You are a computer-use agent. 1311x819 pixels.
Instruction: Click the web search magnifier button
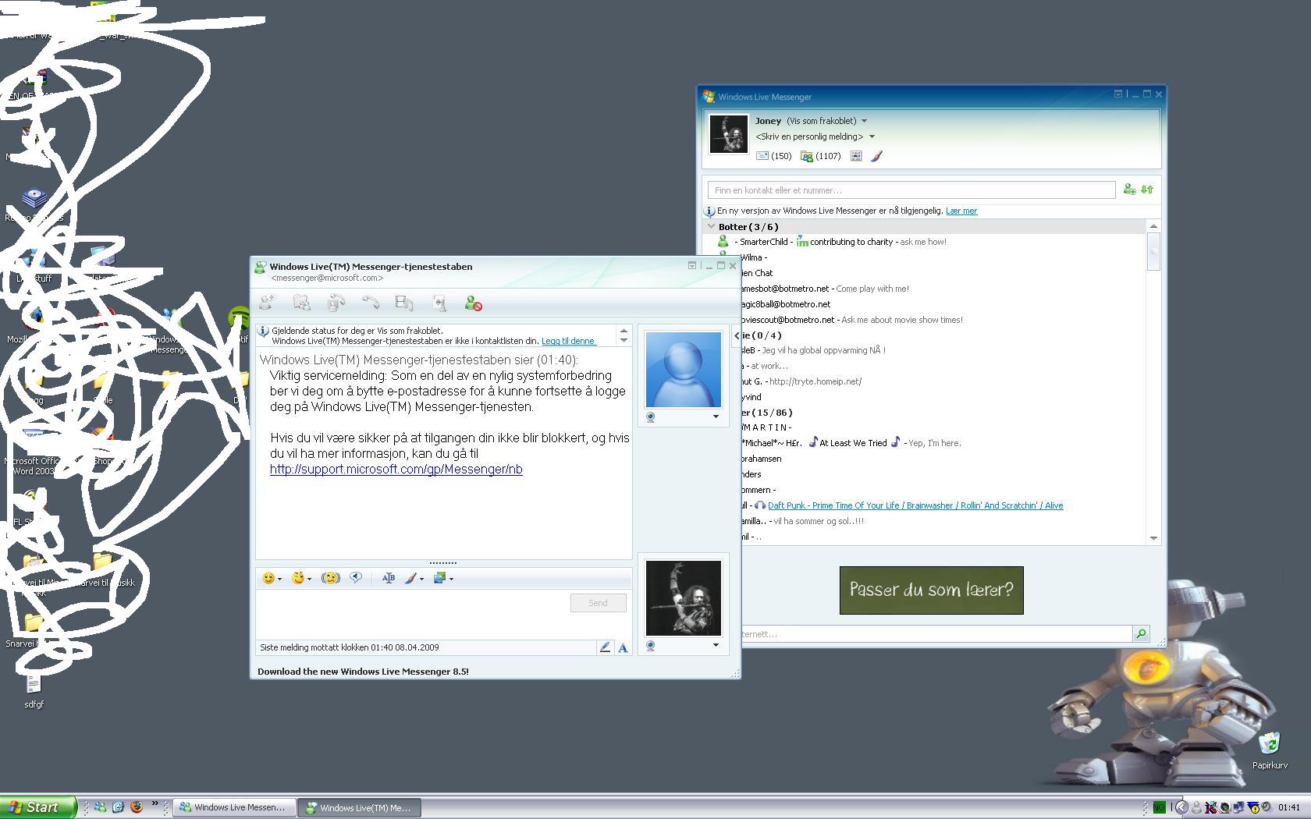coord(1141,634)
